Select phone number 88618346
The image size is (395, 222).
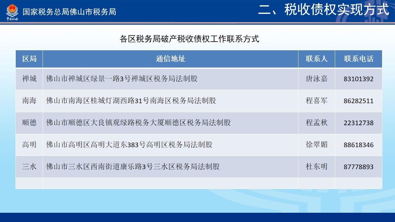click(359, 145)
